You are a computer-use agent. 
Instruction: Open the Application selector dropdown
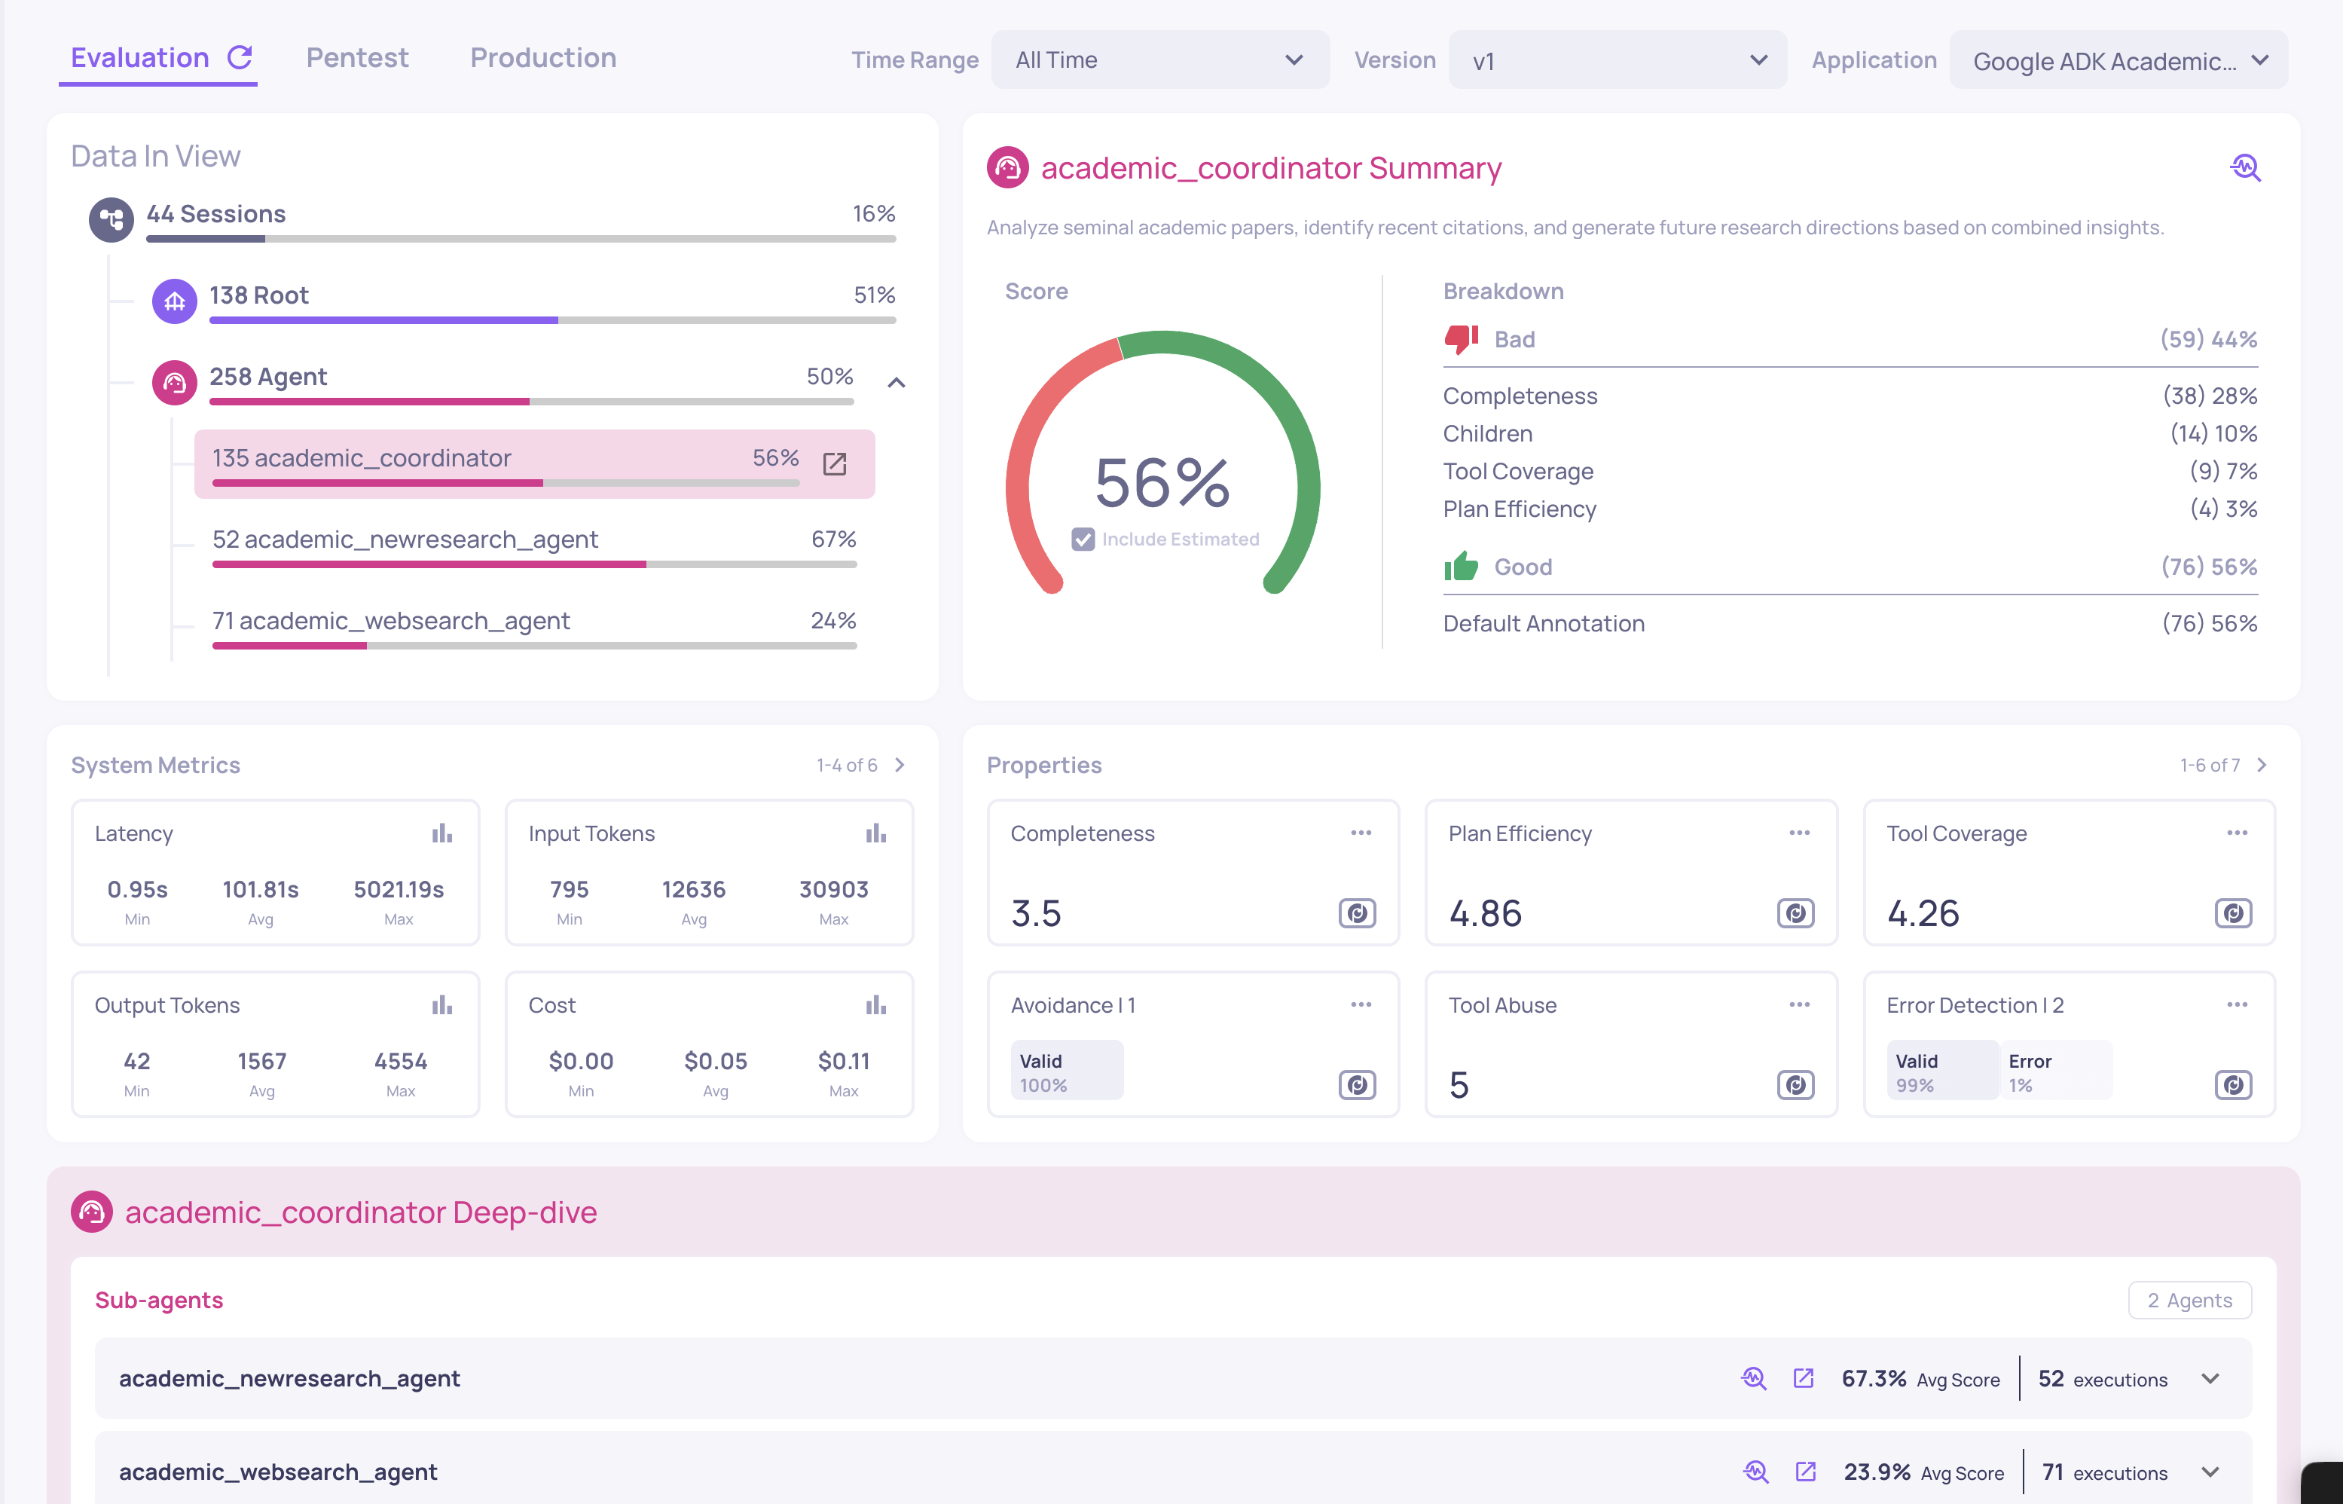tap(2118, 60)
